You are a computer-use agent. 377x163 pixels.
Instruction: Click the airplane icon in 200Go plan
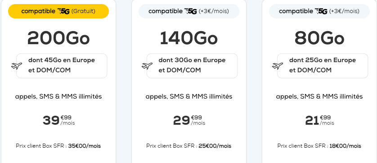coord(17,66)
